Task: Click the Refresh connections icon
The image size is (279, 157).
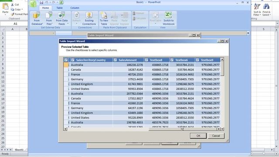Action: 77,15
